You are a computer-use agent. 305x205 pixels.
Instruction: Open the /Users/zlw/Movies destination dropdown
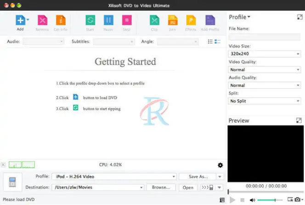(98, 187)
